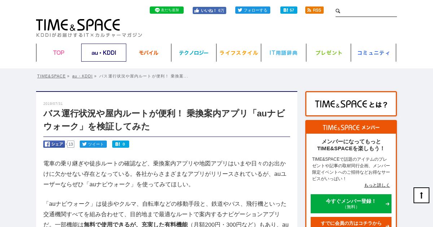Click the au・KDDI breadcrumb link
The width and height of the screenshot is (433, 227).
tap(82, 76)
